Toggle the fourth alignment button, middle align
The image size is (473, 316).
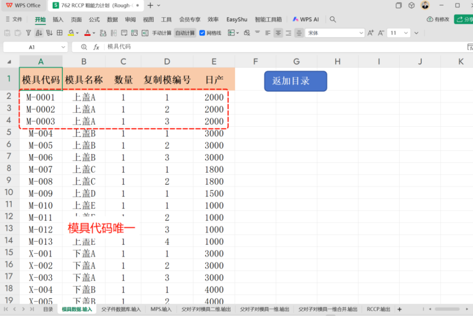coord(299,33)
